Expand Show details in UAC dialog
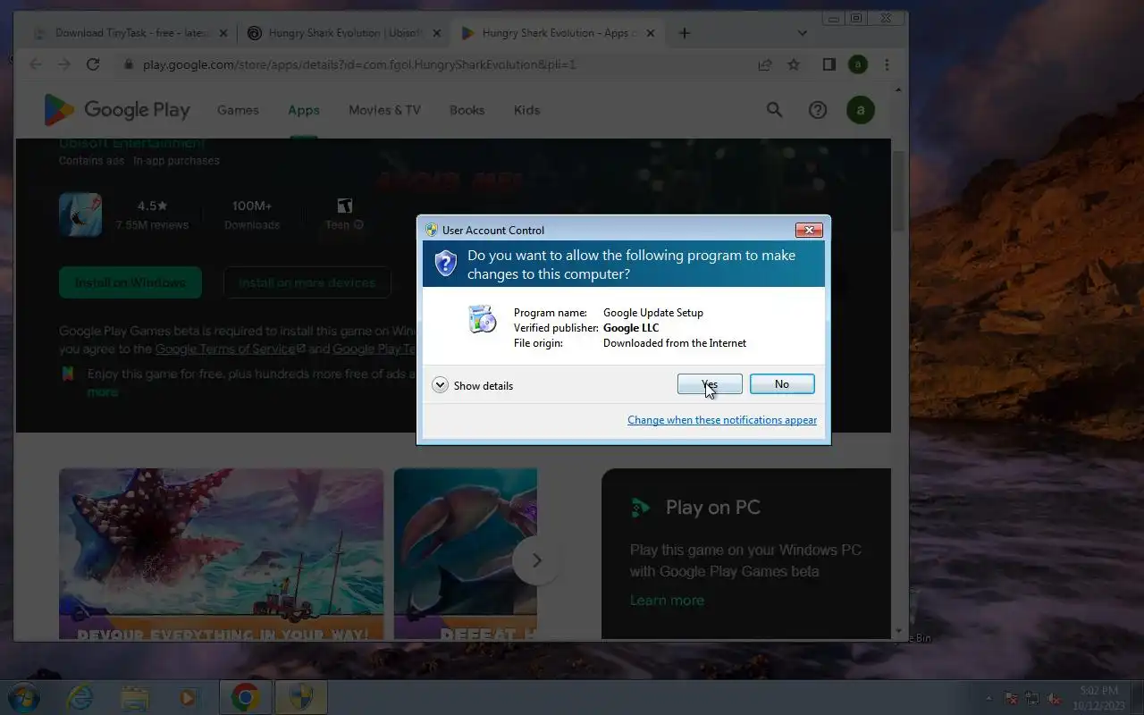The height and width of the screenshot is (715, 1144). coord(473,385)
